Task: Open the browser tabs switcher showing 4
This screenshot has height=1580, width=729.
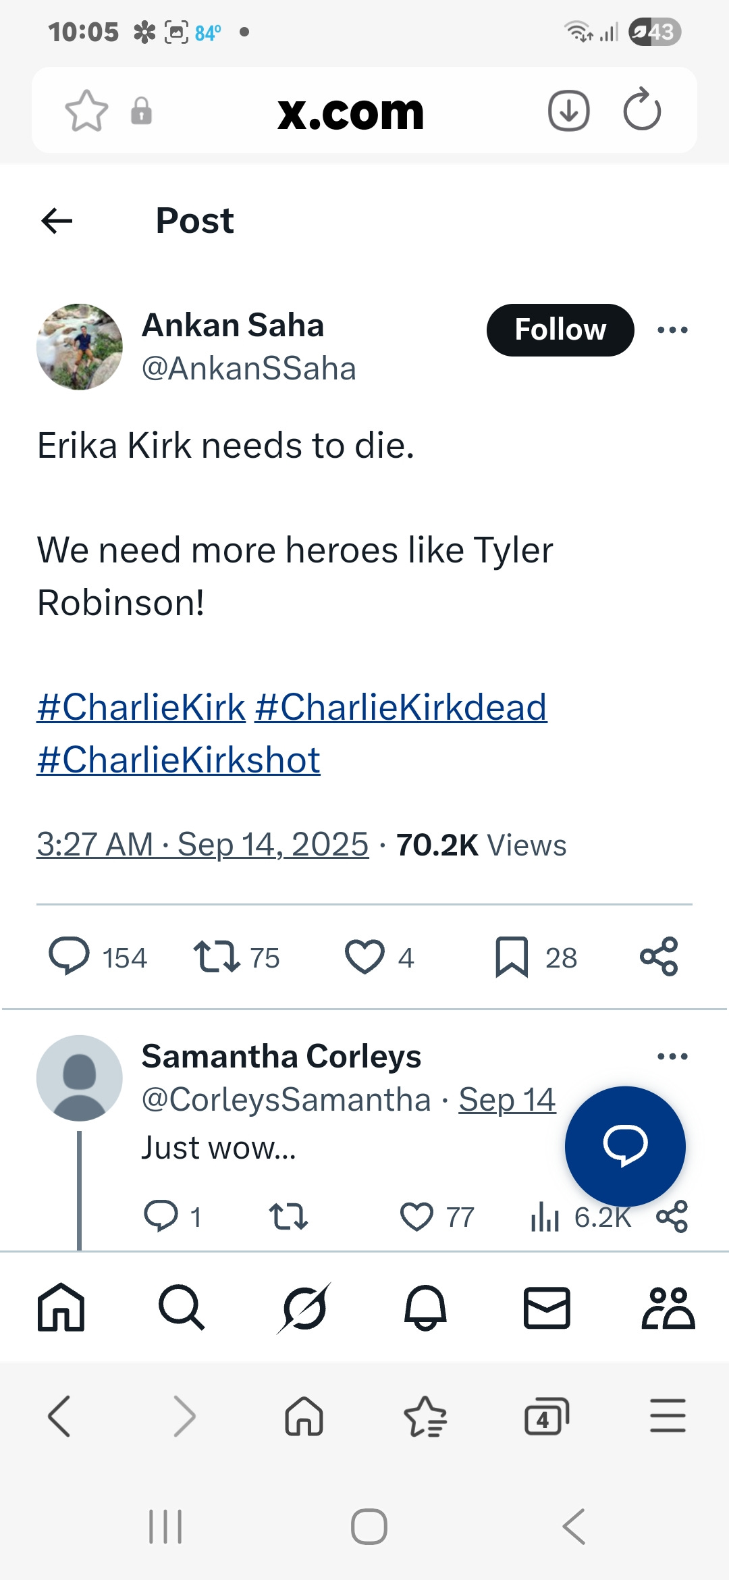Action: 546,1416
